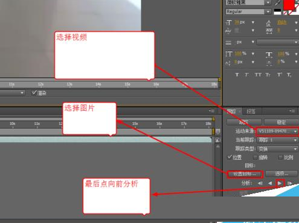The width and height of the screenshot is (299, 223).
Task: Click the 选项 options button
Action: 281,174
